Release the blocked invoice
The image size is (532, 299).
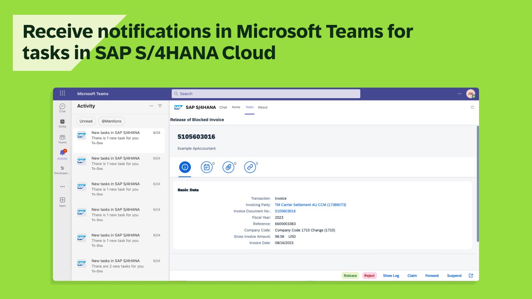click(350, 276)
